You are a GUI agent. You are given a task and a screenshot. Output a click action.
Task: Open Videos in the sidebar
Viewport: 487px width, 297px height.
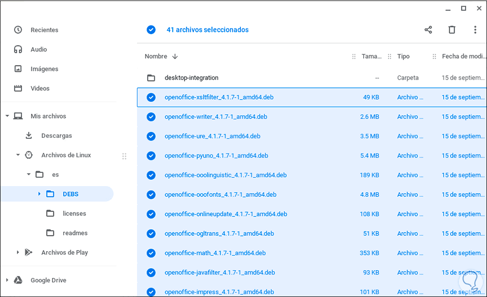click(x=40, y=88)
